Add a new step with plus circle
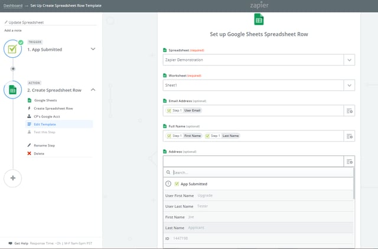 tap(13, 178)
